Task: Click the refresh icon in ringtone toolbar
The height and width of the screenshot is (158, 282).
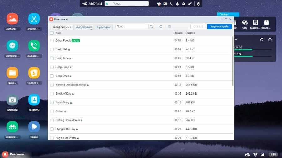Action: point(161,27)
